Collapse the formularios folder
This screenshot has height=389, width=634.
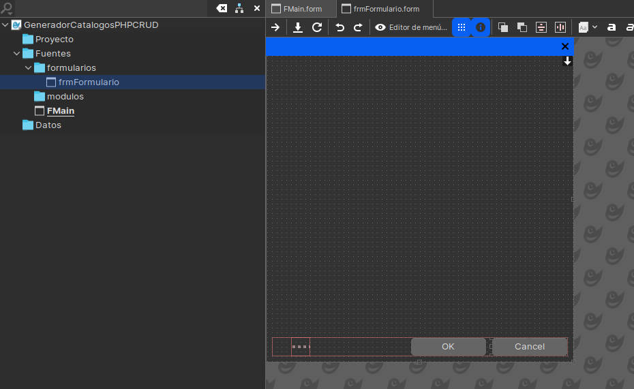[x=29, y=67]
